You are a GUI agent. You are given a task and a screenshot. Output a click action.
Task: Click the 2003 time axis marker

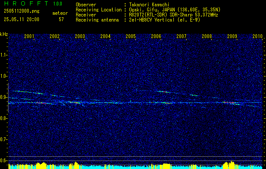pyautogui.click(x=80, y=36)
